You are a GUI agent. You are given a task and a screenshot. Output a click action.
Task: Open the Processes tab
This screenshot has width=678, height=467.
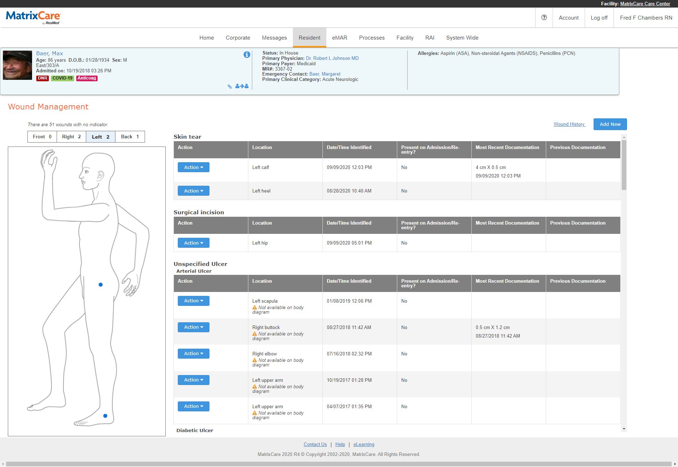click(x=372, y=37)
